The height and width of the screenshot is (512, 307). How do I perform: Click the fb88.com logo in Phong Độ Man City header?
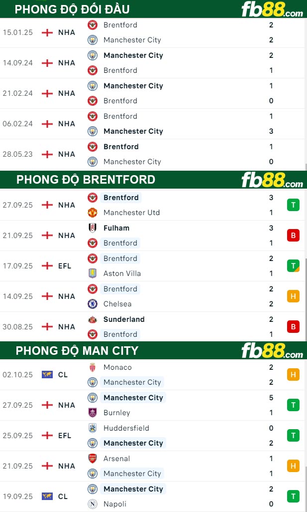pos(272,351)
